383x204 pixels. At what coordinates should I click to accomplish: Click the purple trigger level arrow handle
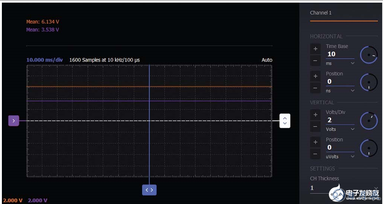14,121
